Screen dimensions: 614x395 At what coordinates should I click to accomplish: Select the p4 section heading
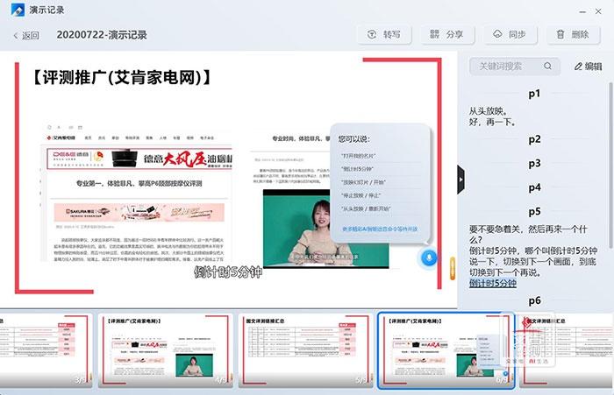(x=534, y=187)
